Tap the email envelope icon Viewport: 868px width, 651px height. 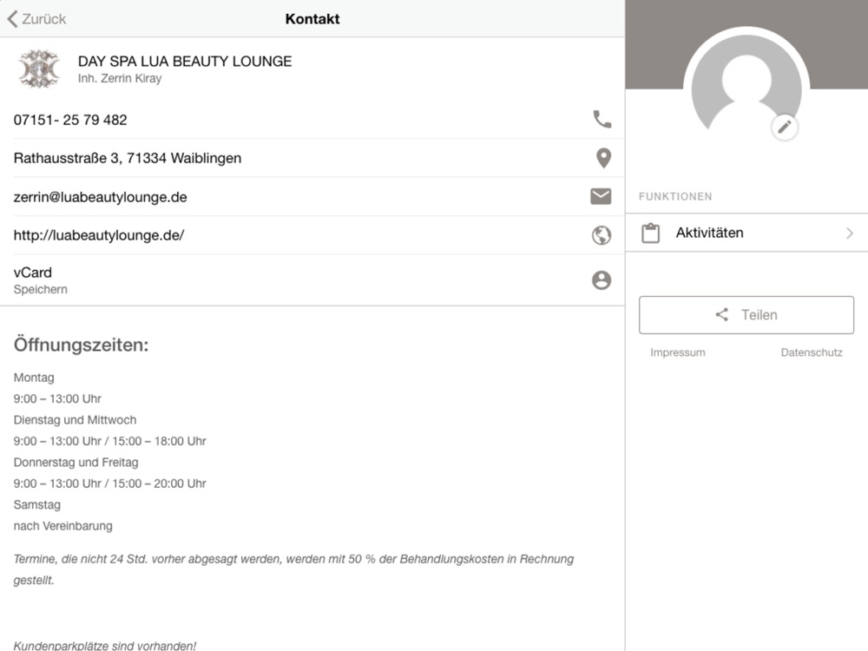pyautogui.click(x=601, y=196)
